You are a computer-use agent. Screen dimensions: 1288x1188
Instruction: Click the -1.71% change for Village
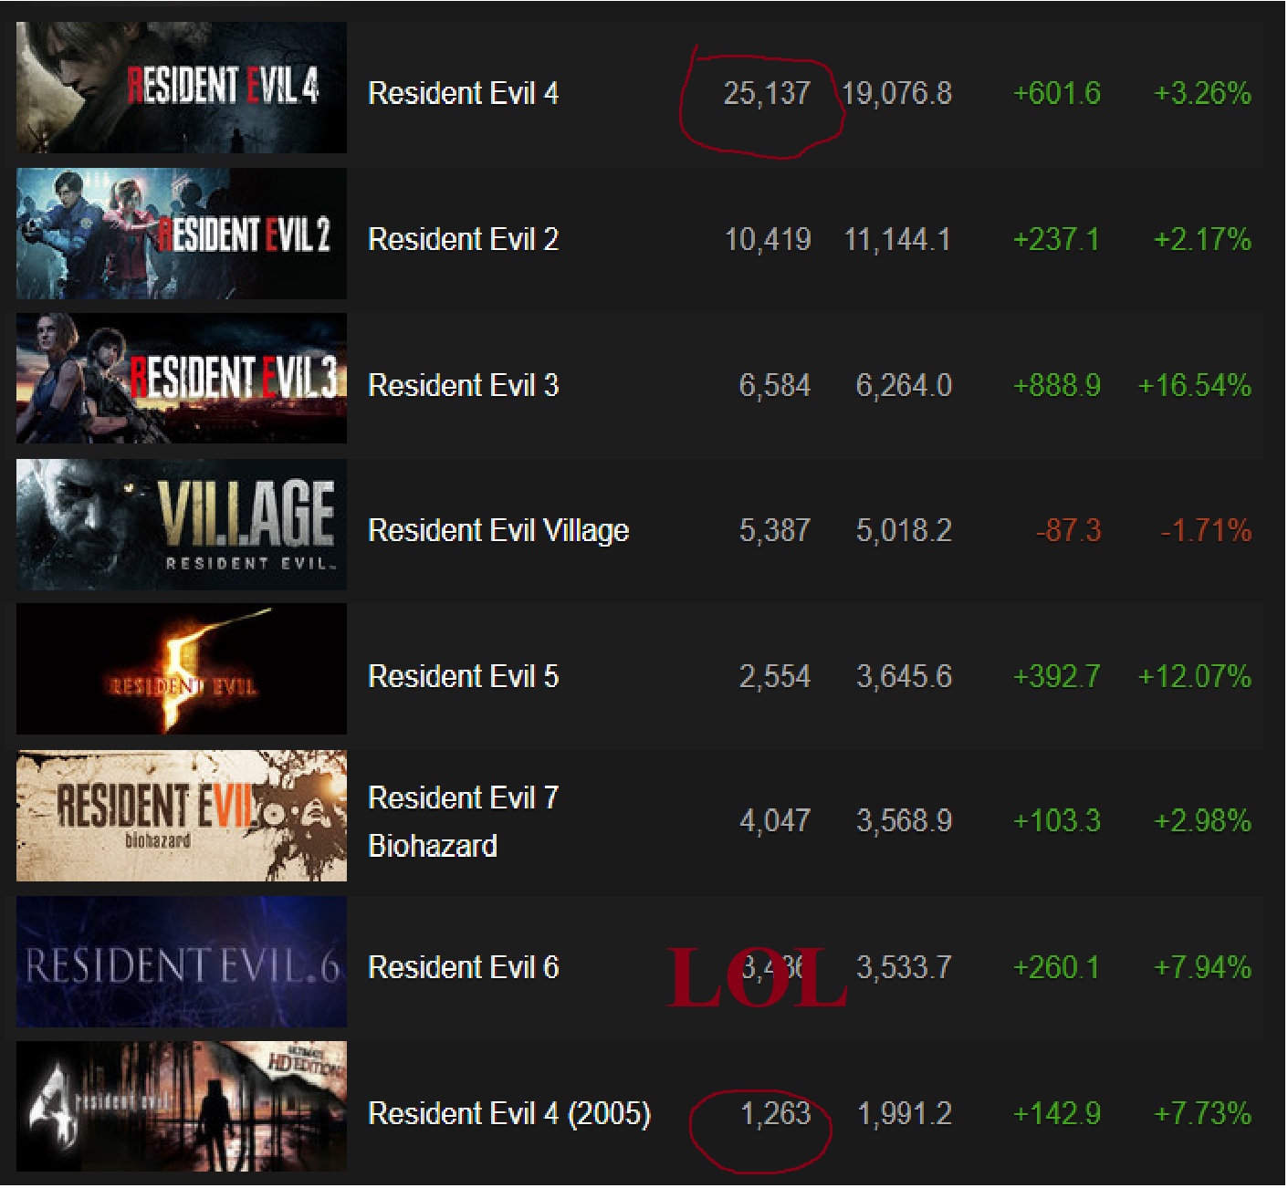1205,530
